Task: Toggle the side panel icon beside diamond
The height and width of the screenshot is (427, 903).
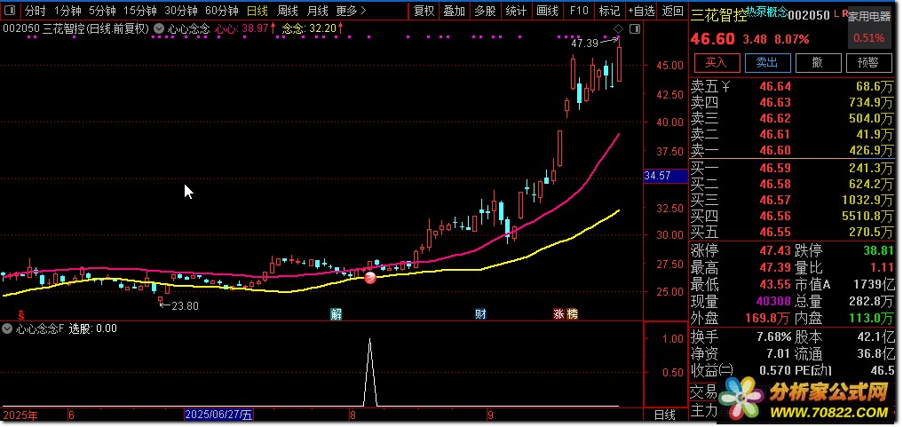Action: pos(635,28)
